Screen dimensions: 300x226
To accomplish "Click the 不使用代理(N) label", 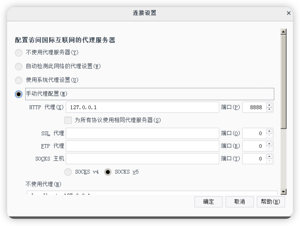I will [44, 184].
